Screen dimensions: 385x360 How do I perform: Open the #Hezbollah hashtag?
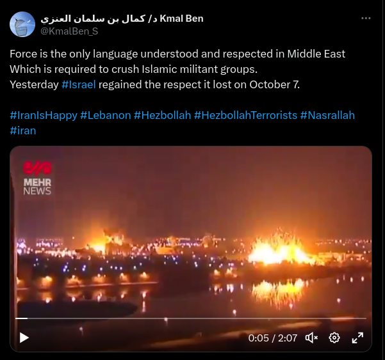162,115
